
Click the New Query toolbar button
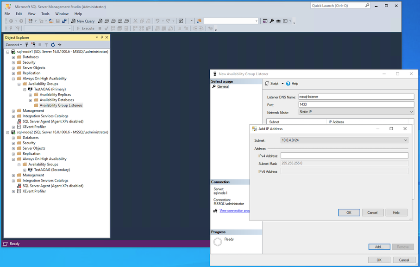83,21
